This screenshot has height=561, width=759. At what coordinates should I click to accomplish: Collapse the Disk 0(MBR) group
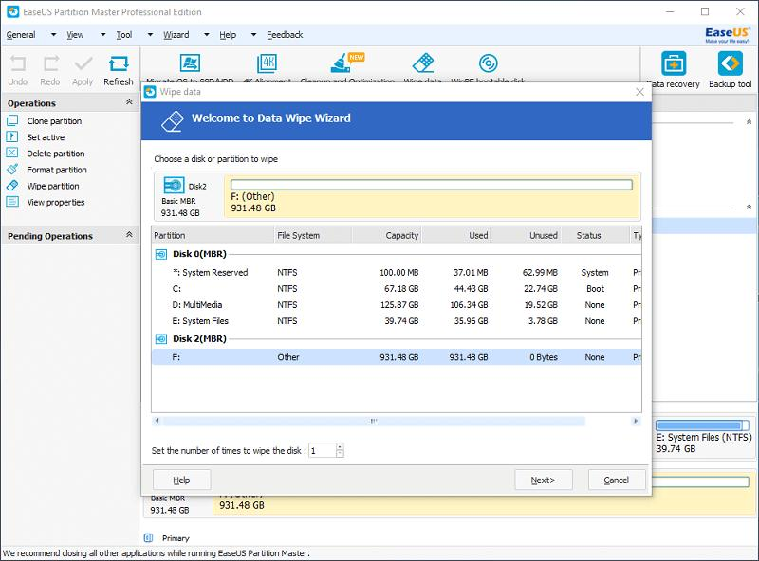pos(160,255)
